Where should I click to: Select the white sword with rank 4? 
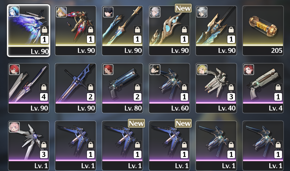[x=29, y=88]
